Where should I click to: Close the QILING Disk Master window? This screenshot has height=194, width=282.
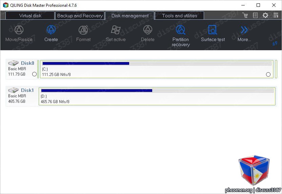coord(274,5)
